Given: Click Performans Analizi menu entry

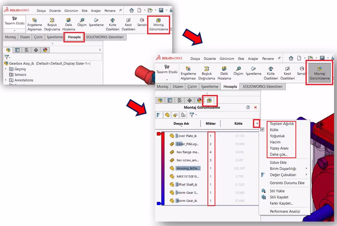Looking at the screenshot, I should [285, 212].
